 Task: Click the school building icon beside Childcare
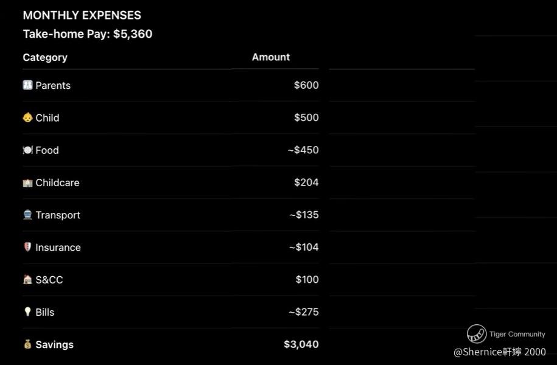[x=28, y=182]
